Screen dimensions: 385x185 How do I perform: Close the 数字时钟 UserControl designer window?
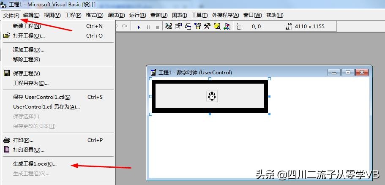[362, 72]
